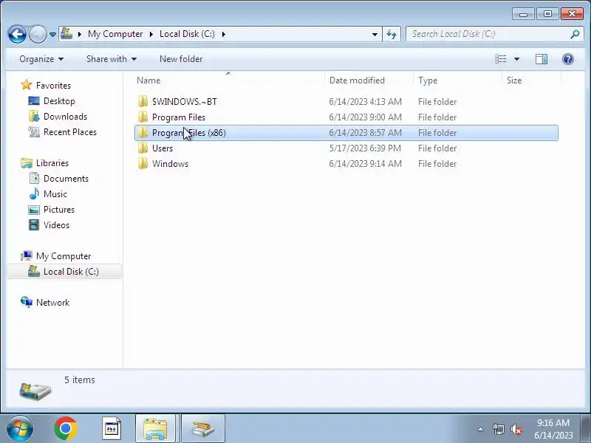Click the Show desktop strip
The image size is (591, 443).
pos(586,429)
